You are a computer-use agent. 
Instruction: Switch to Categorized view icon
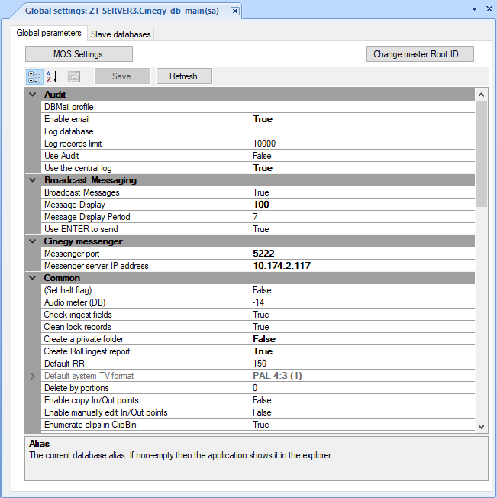34,76
